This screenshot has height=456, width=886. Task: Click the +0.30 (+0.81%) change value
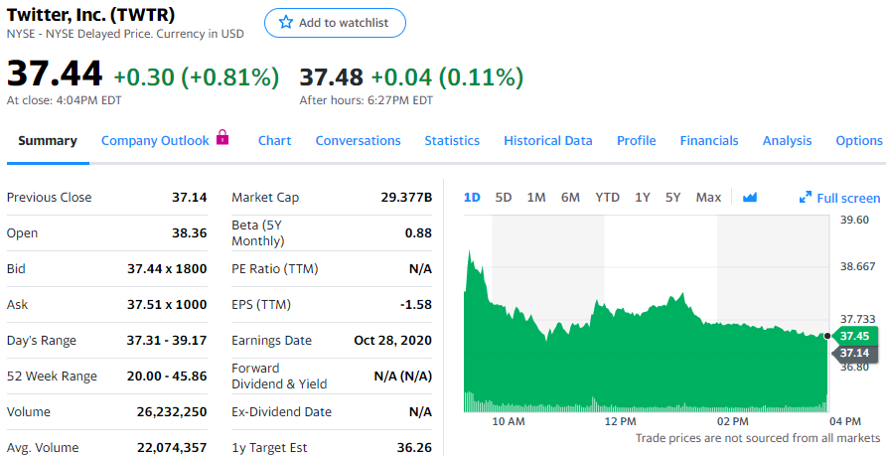pos(196,76)
